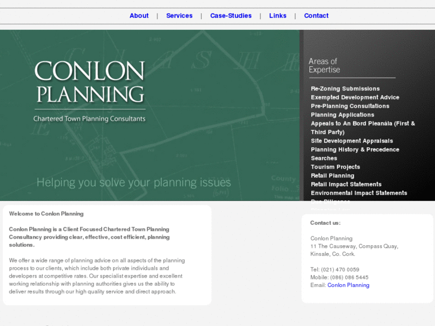Select Planning History & Precedence Searches
The image size is (435, 326).
355,154
